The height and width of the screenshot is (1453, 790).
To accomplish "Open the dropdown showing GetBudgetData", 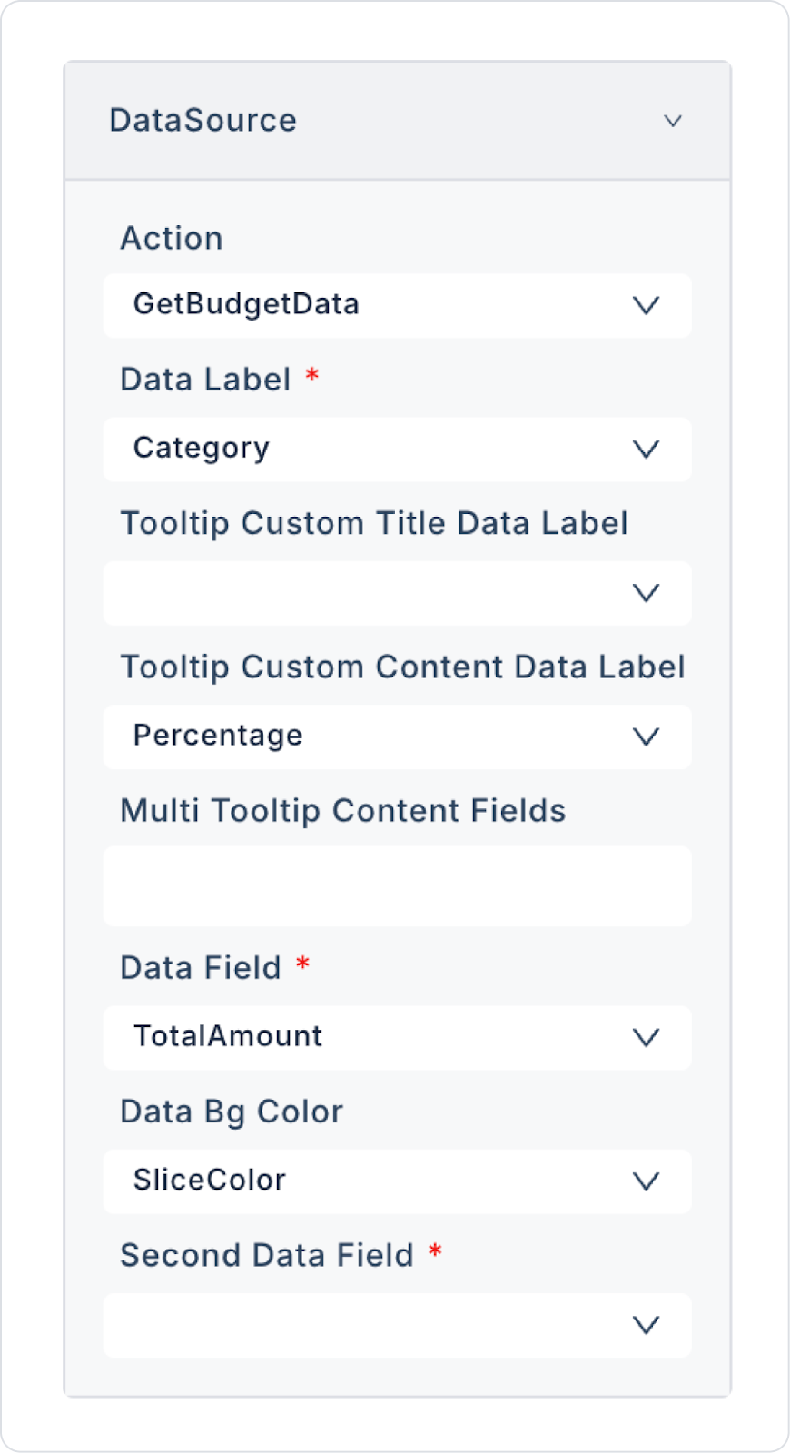I will tap(363, 305).
